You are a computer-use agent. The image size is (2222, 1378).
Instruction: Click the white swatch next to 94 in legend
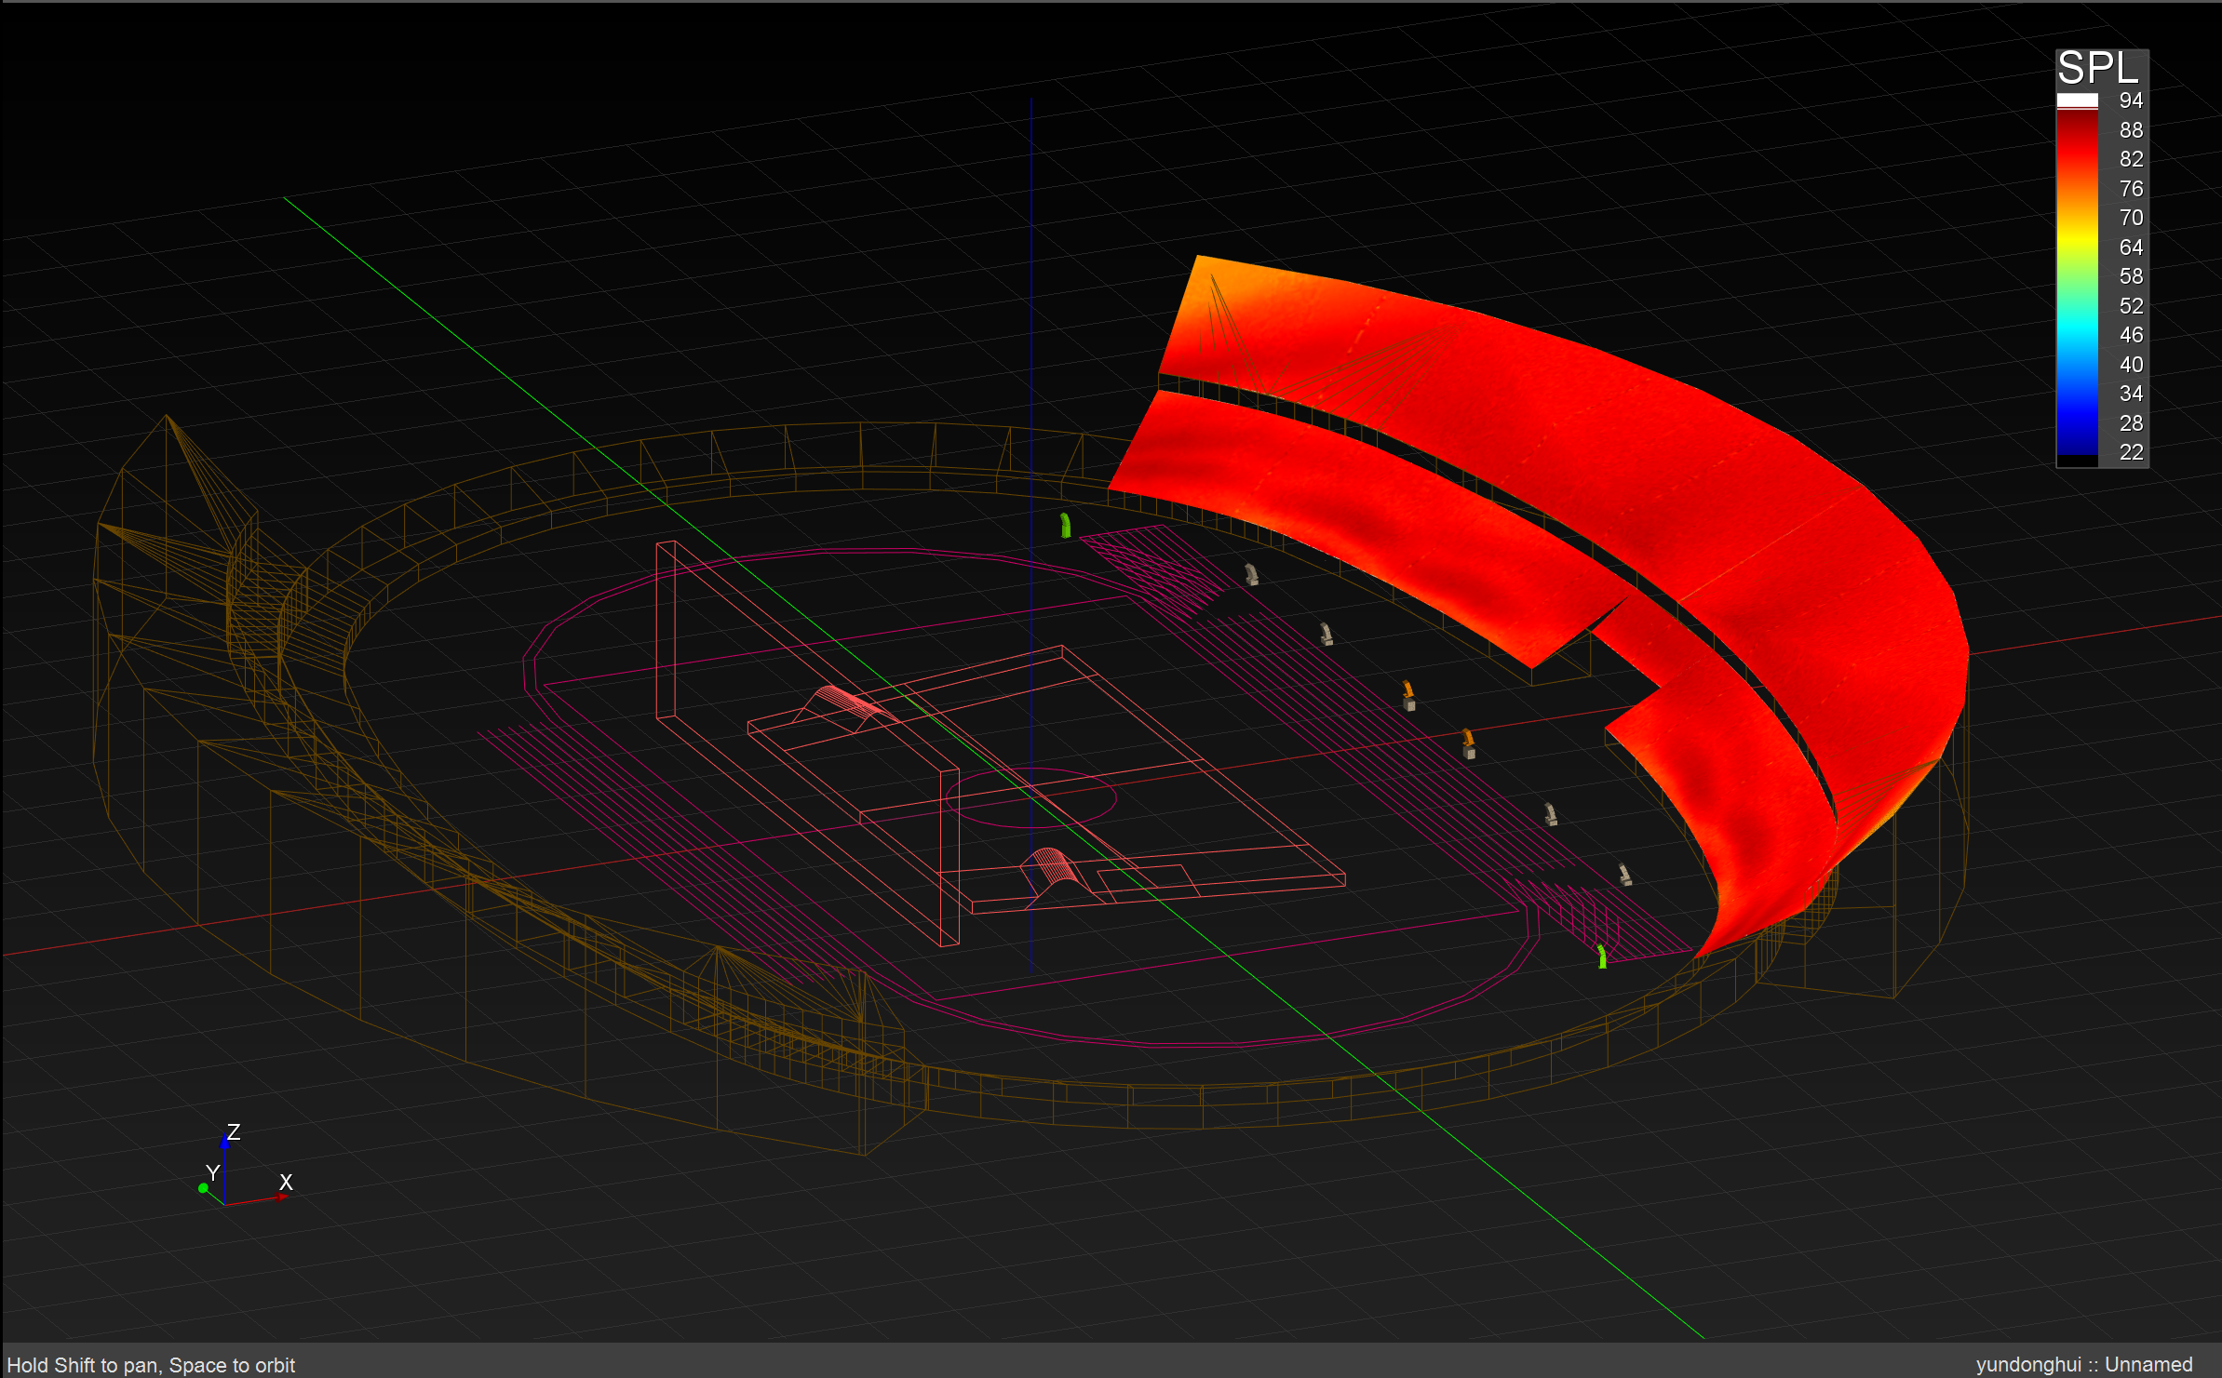click(2077, 100)
